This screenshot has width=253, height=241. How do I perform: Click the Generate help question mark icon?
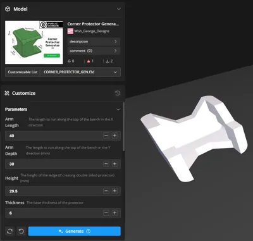click(x=89, y=231)
